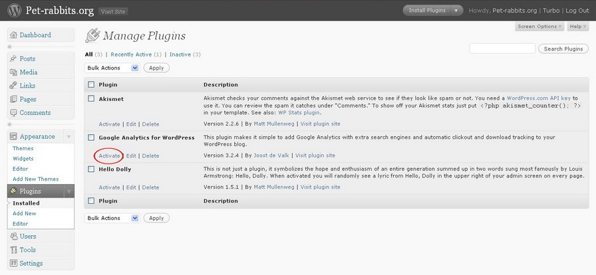Open Widgets under Appearance
Viewport: 596px width, 275px height.
[23, 159]
